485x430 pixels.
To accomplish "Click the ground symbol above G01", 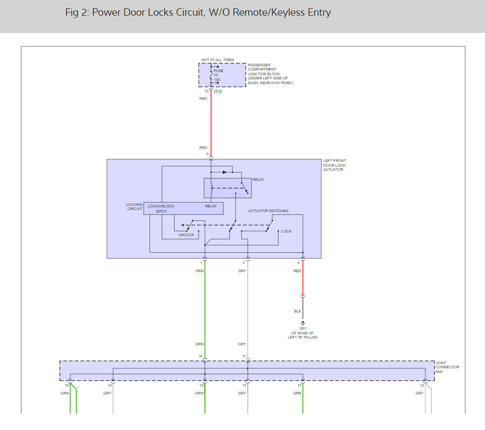I will 303,323.
